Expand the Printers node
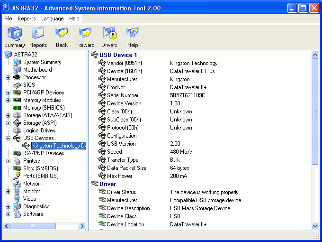Viewport: 322px width, 242px height. 8,161
